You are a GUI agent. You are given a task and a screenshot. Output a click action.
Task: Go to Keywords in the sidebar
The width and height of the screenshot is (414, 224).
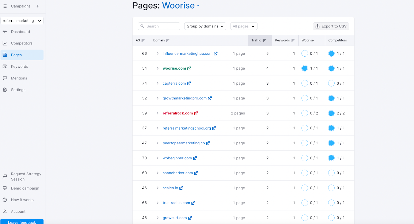tap(19, 66)
